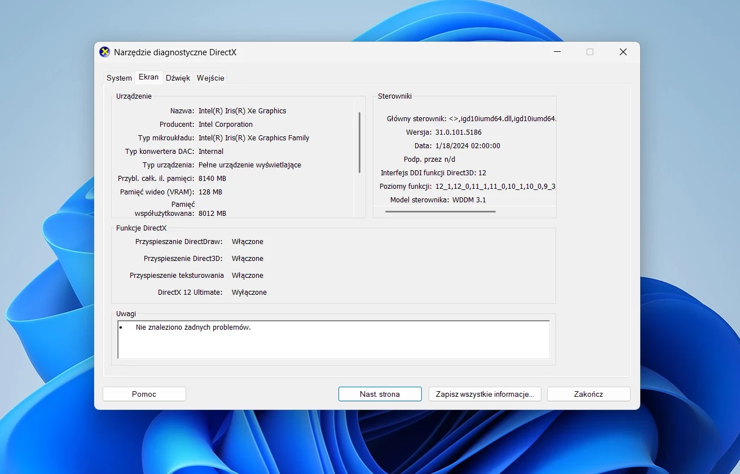Click the Urządzenie panel vertical scrollbar
The width and height of the screenshot is (740, 474).
click(359, 143)
